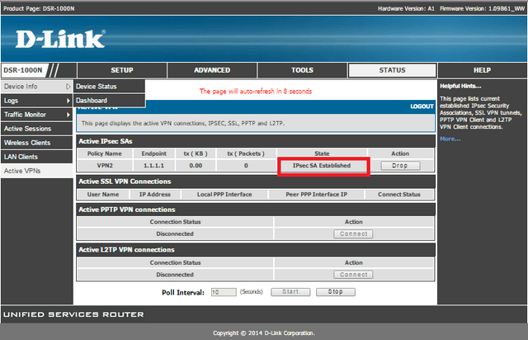The width and height of the screenshot is (528, 340).
Task: Click the auto-refresh notice text
Action: 256,92
